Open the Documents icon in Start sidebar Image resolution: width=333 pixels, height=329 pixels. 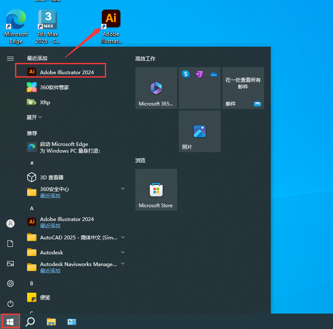(10, 244)
